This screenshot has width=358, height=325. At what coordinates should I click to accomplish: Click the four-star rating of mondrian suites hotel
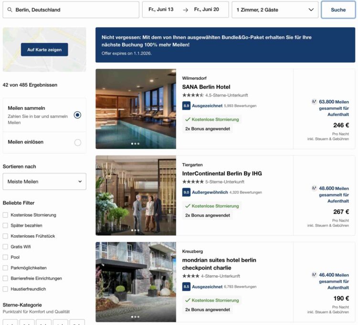190,276
